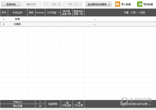Image resolution: width=156 pixels, height=110 pixels.
Task: Click the 两节课连堂次数 column header
Action: (x=67, y=12)
